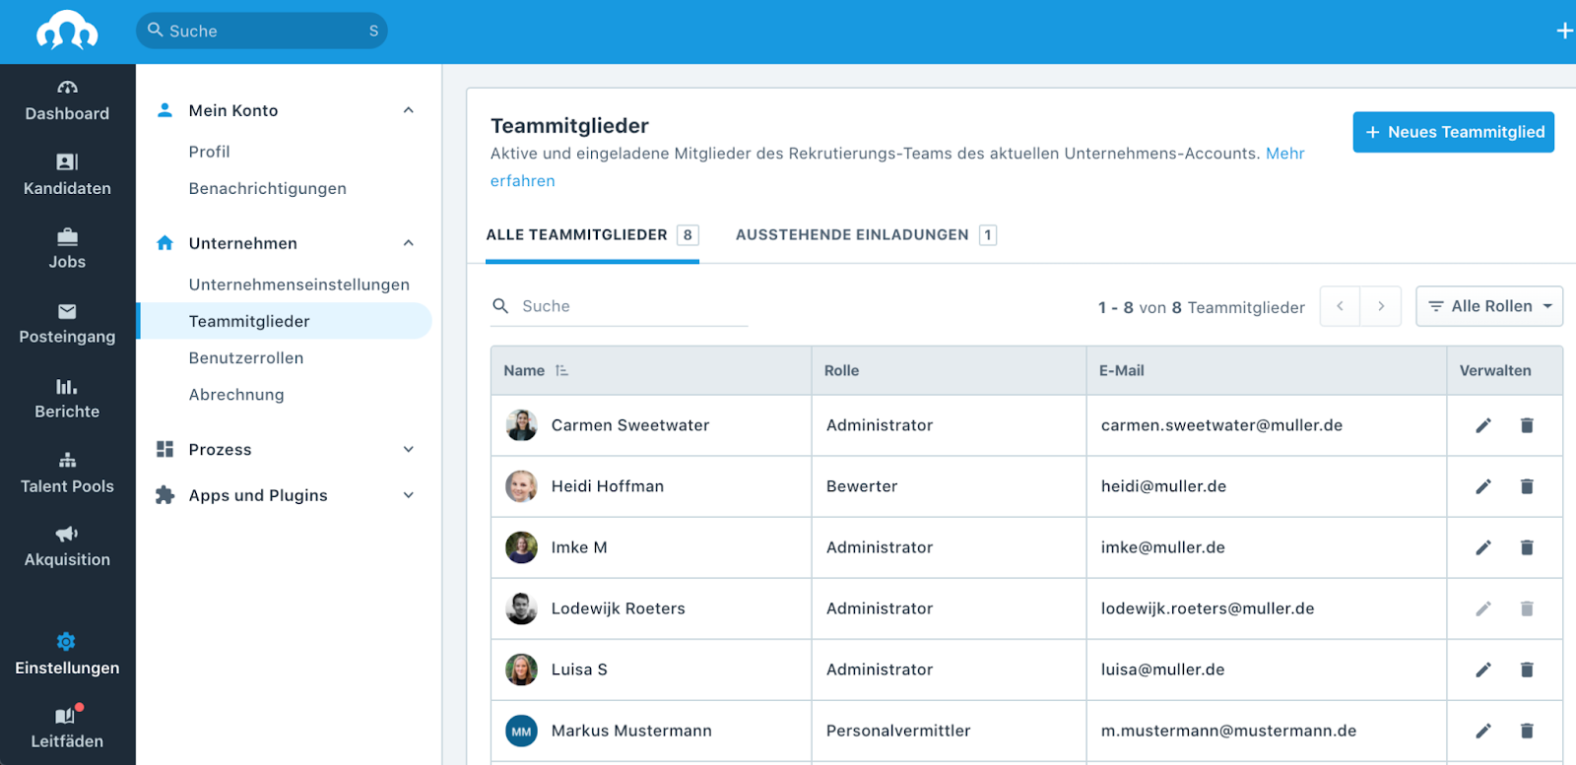This screenshot has width=1576, height=765.
Task: Click the Recruitee logo in the header
Action: 67,31
